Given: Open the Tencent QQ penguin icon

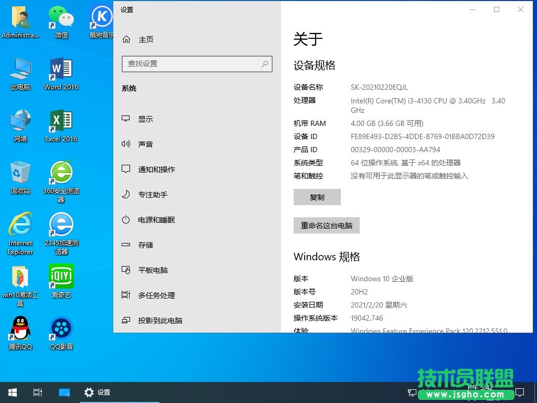Looking at the screenshot, I should coord(20,328).
